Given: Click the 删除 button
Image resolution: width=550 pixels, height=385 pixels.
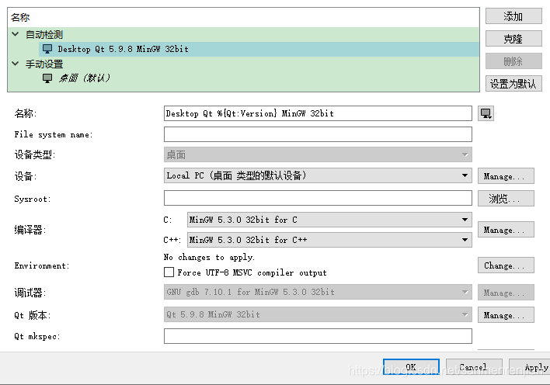Looking at the screenshot, I should pyautogui.click(x=513, y=62).
